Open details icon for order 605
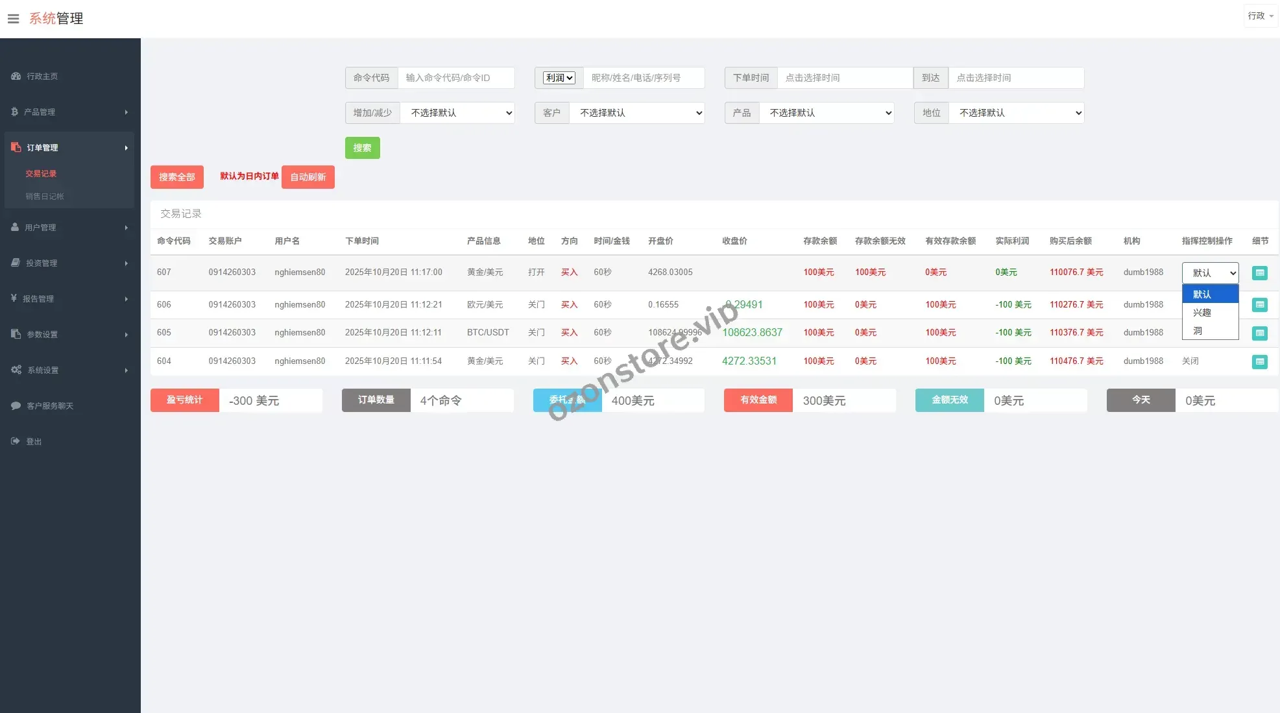 pyautogui.click(x=1259, y=333)
